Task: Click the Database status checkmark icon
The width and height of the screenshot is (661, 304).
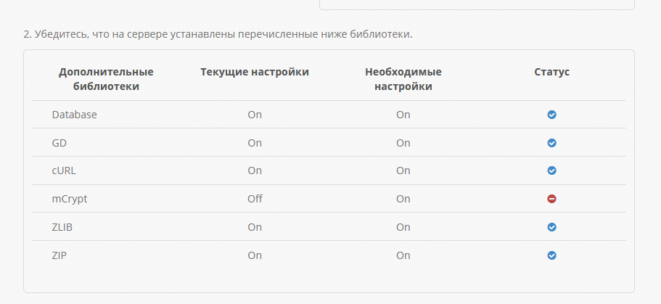Action: (x=551, y=115)
